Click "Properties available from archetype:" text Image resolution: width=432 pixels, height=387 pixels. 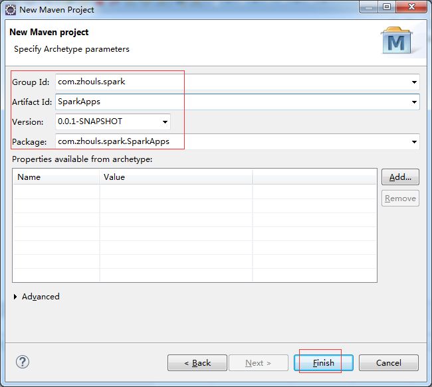82,159
